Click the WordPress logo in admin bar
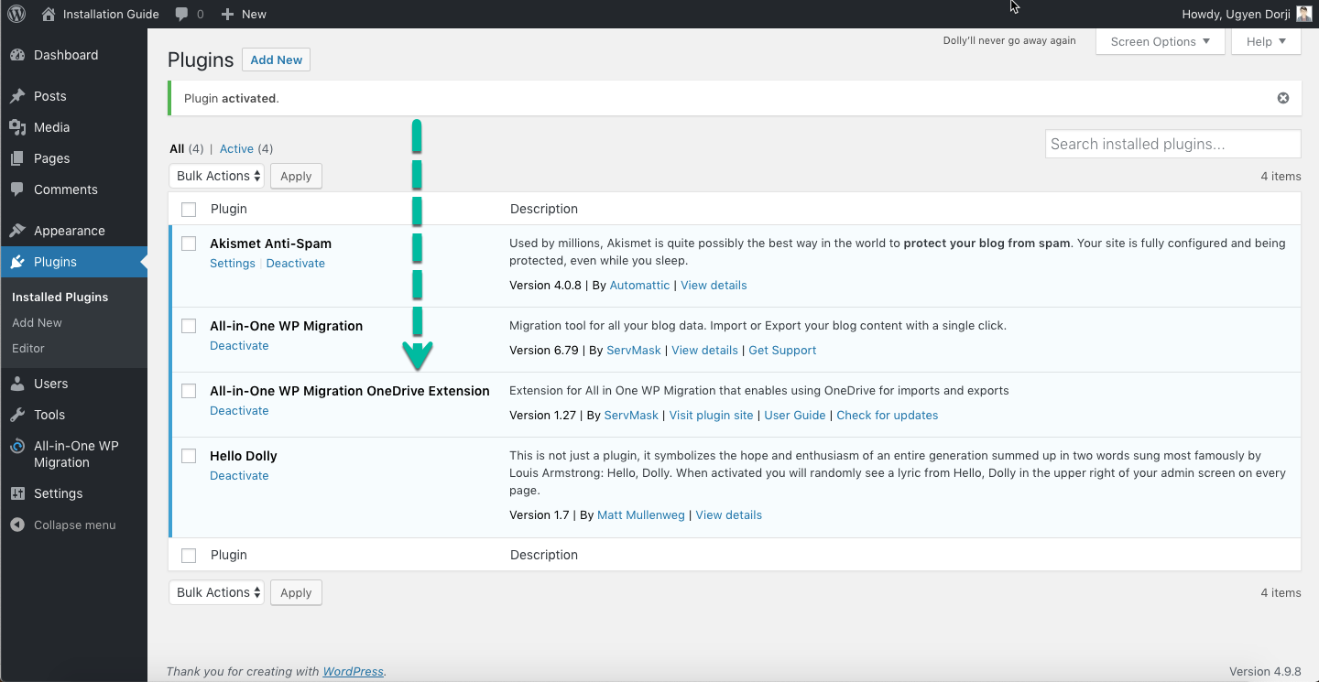The image size is (1319, 682). [17, 14]
